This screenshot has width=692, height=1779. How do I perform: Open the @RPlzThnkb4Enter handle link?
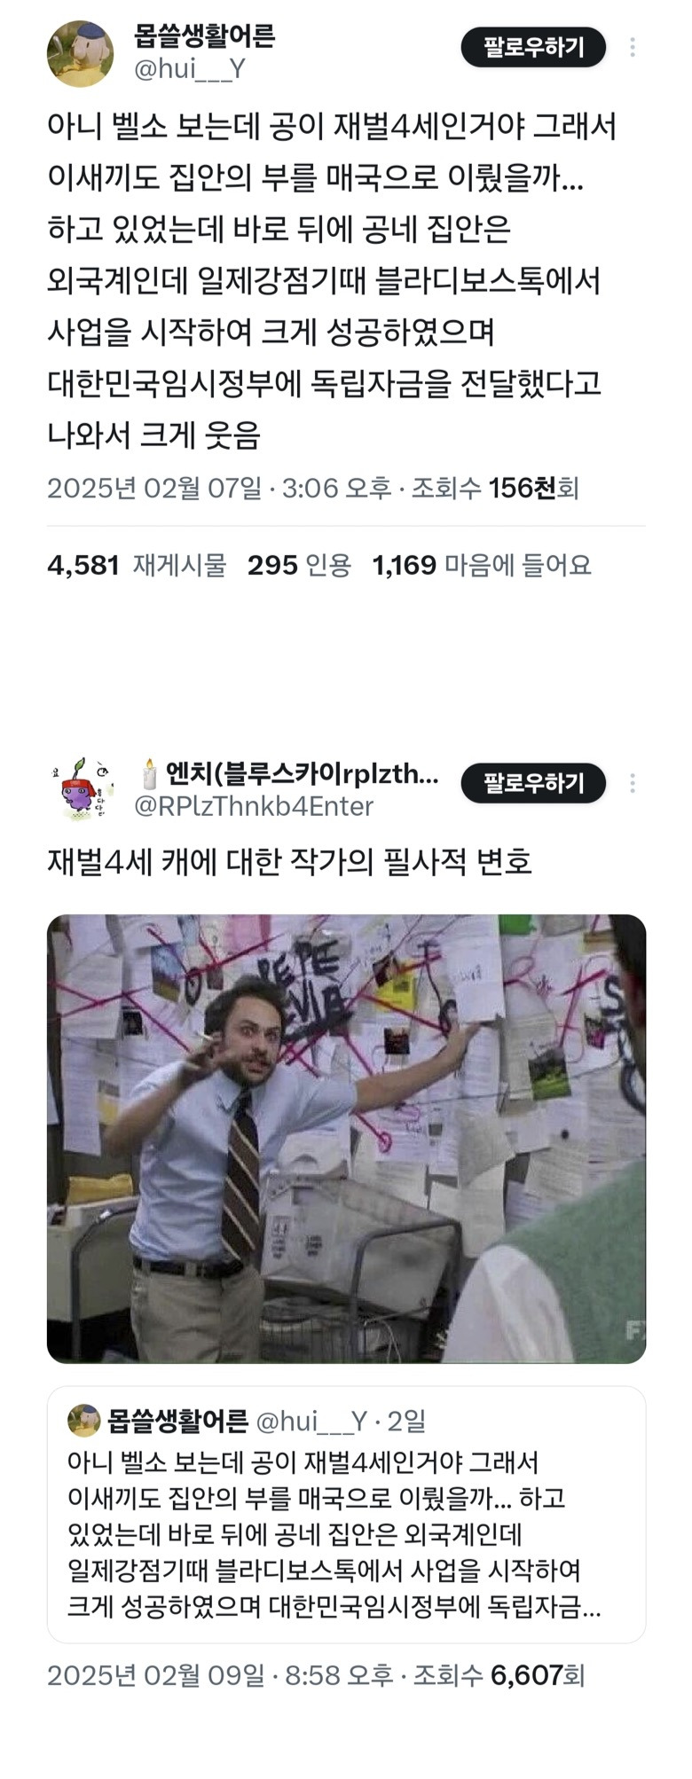tap(254, 805)
